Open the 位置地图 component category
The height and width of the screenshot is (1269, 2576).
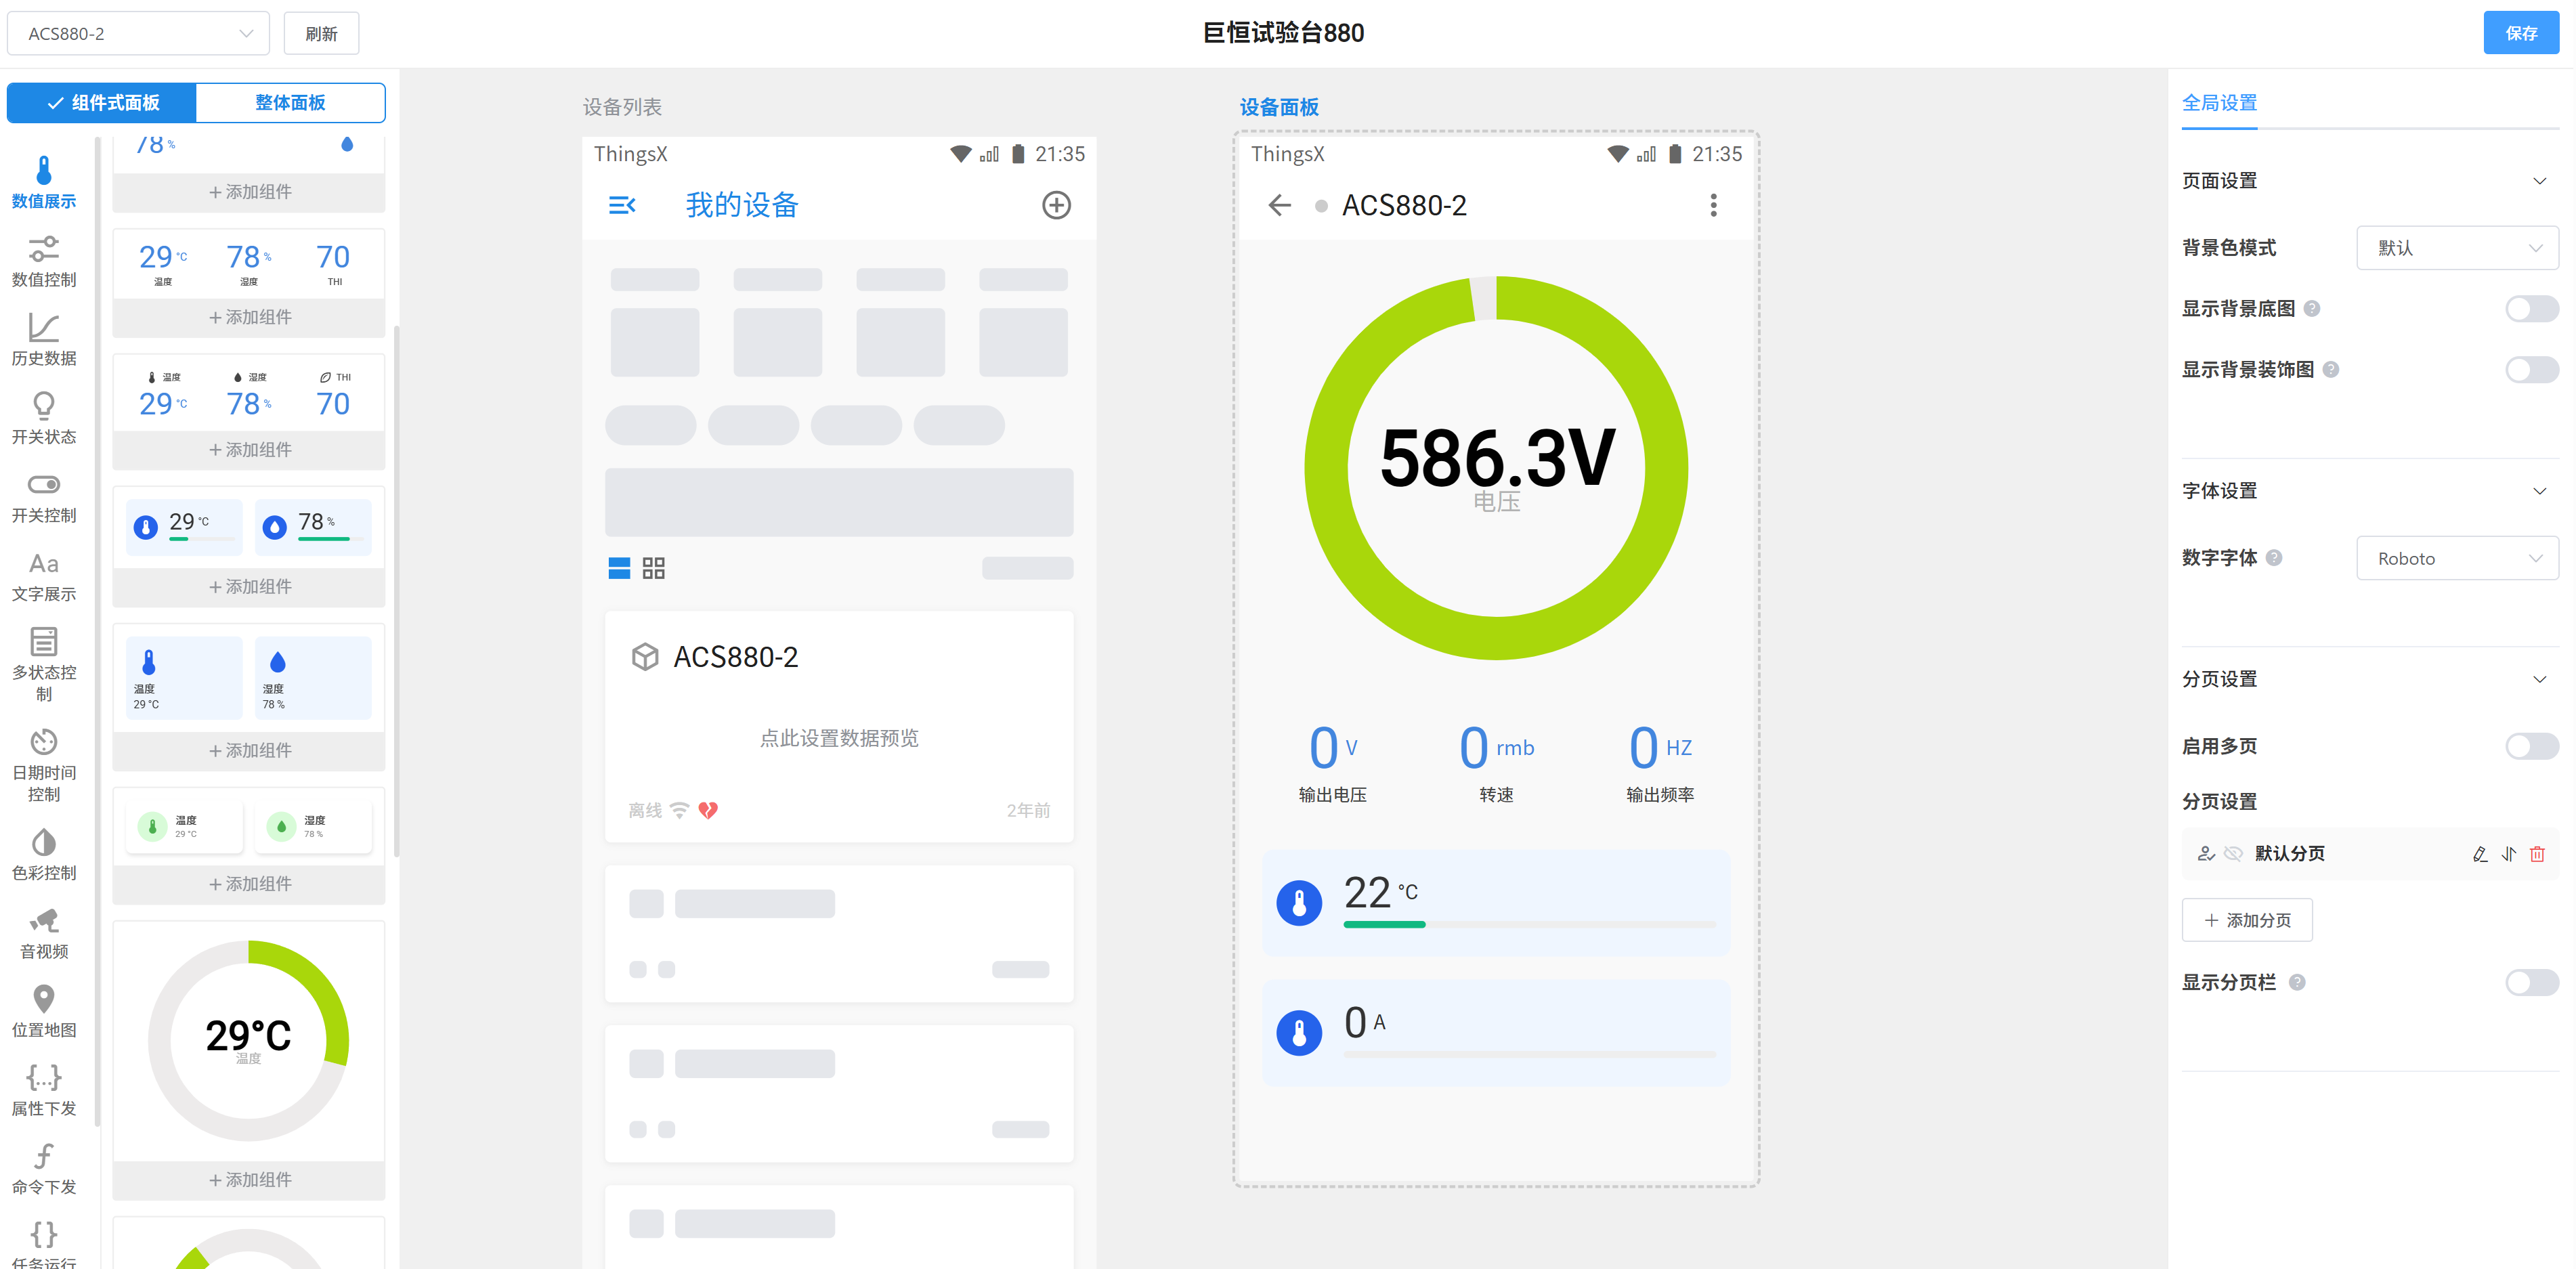(43, 1011)
